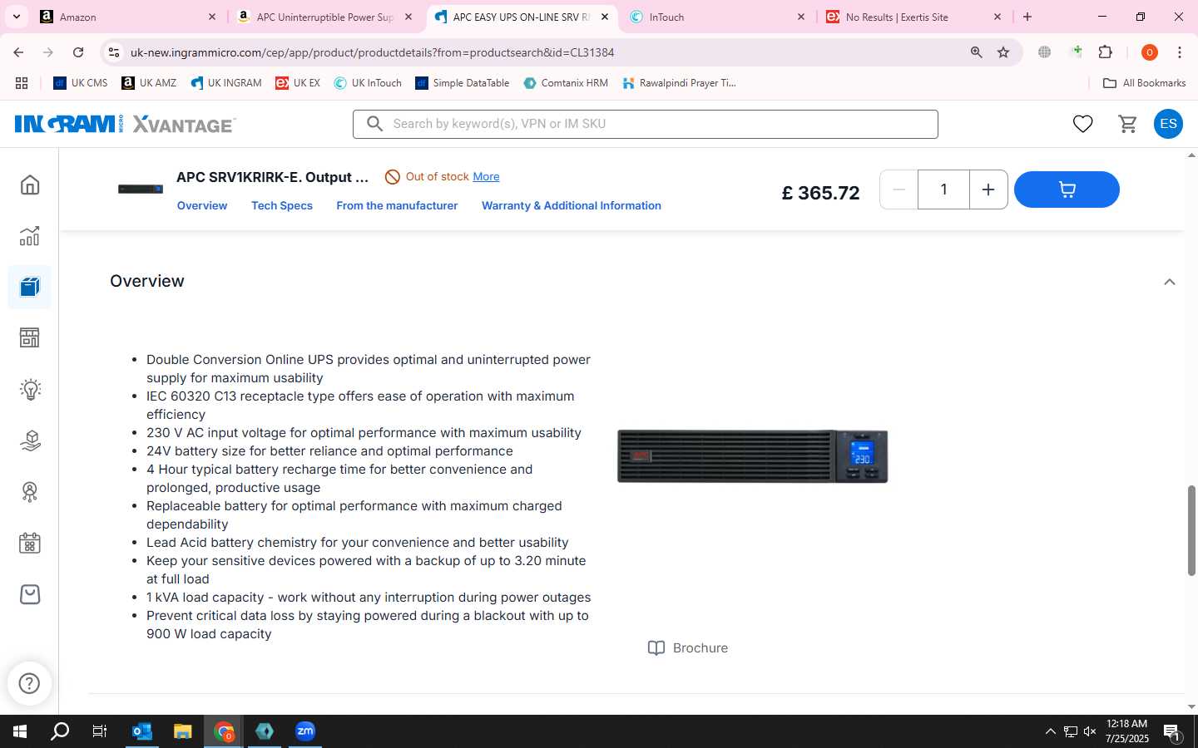The image size is (1198, 748).
Task: Switch to the InTouch browser tab
Action: (717, 17)
